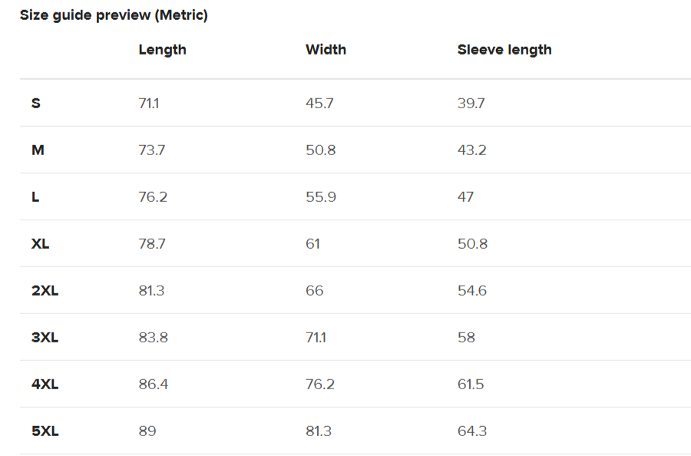Click the 4XL sleeve length value 61.5
This screenshot has width=691, height=456.
coord(471,384)
